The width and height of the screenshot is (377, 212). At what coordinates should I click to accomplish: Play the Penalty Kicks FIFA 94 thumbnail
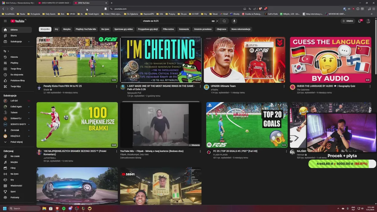click(77, 60)
